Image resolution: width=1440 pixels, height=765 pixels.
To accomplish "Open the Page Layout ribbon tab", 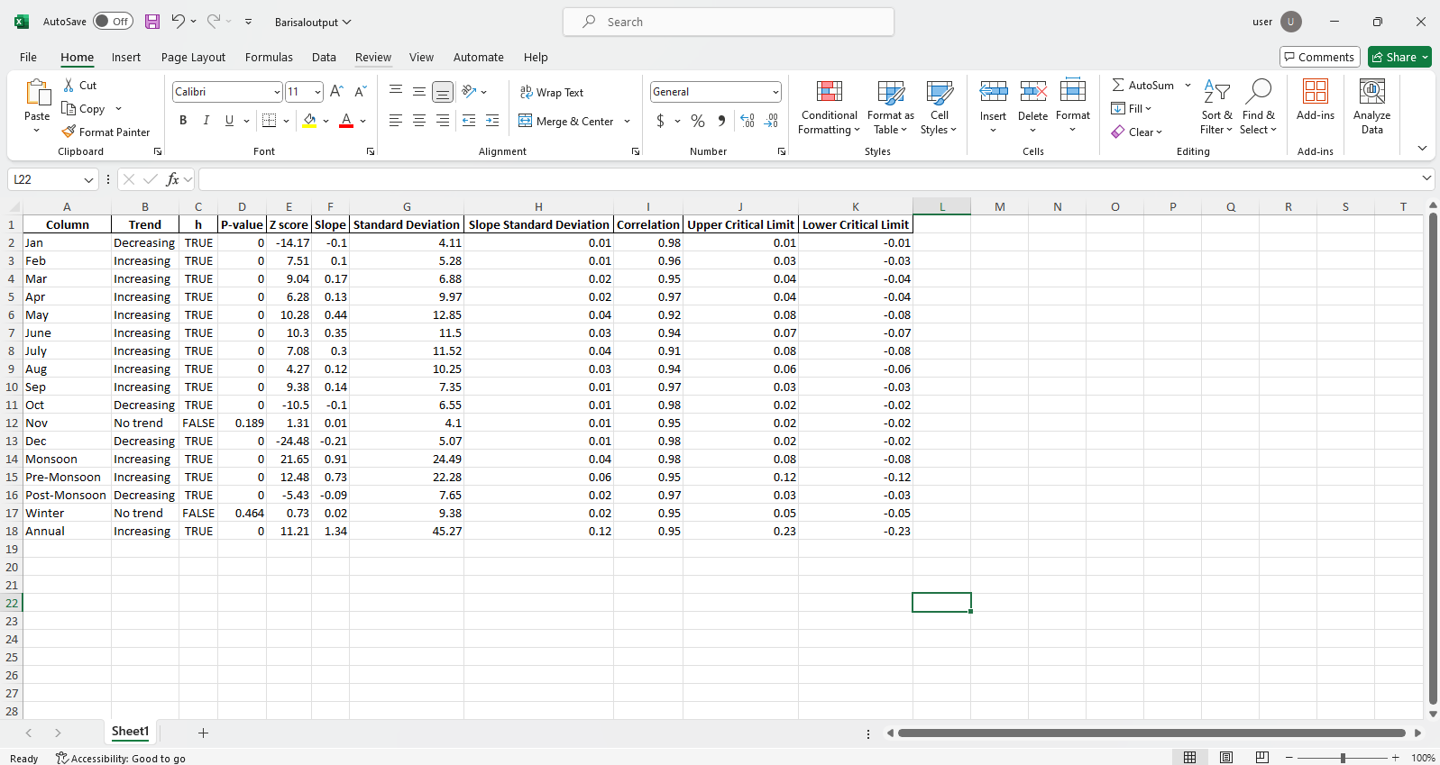I will pos(193,57).
